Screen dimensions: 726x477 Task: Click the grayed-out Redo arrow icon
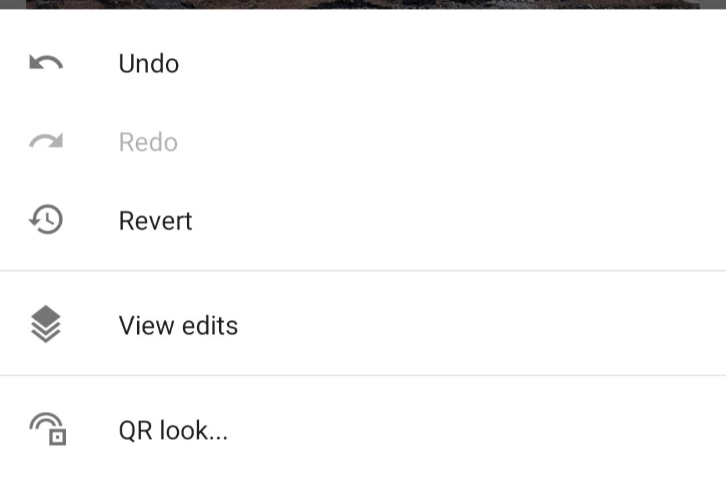(46, 141)
